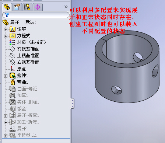The width and height of the screenshot is (165, 143).
Task: Select the 原点 label
Action: [21, 69]
